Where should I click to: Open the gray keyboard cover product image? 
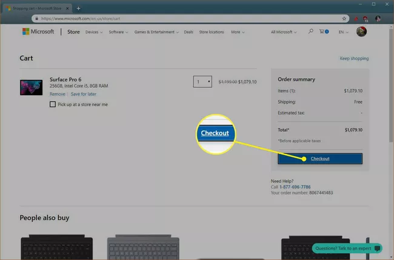143,247
